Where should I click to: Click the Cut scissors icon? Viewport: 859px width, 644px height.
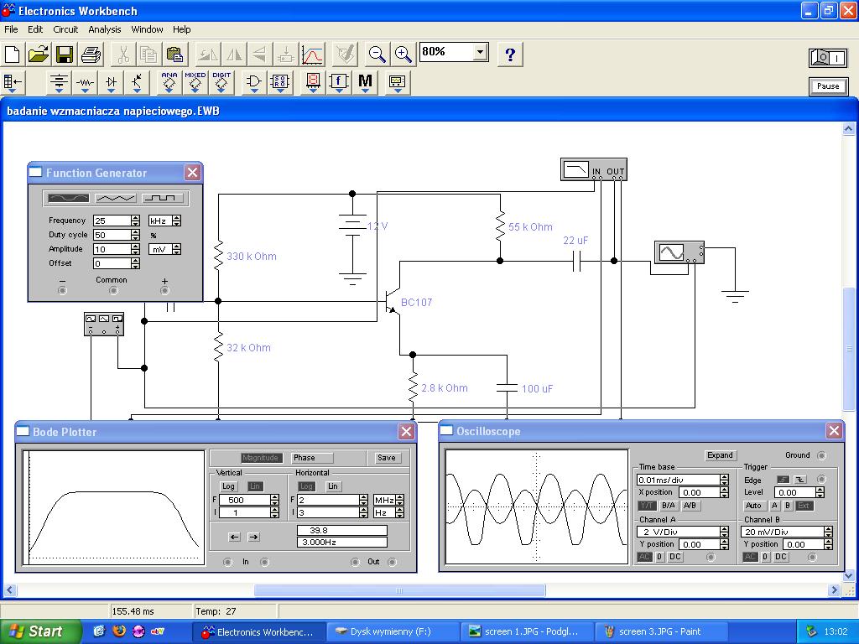122,55
